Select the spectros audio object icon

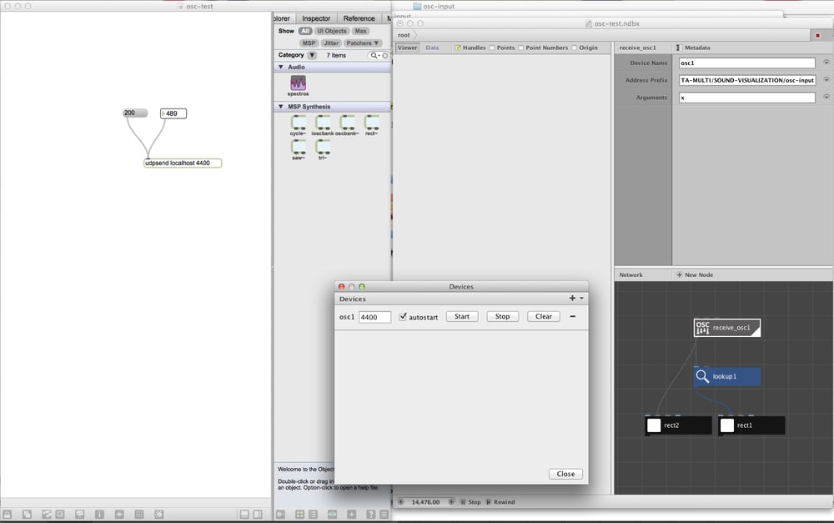point(298,83)
